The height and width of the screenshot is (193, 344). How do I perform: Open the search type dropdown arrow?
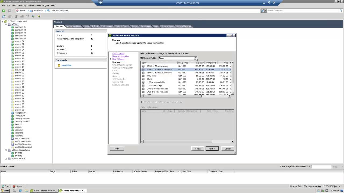pos(265,11)
